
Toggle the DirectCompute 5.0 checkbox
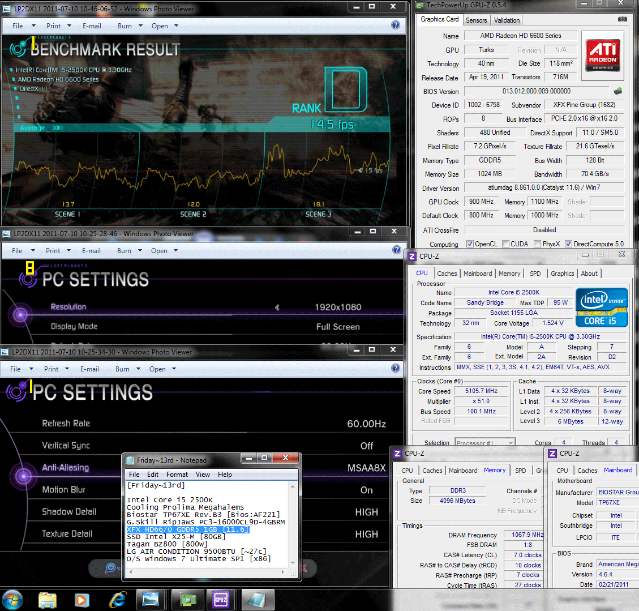pos(568,243)
